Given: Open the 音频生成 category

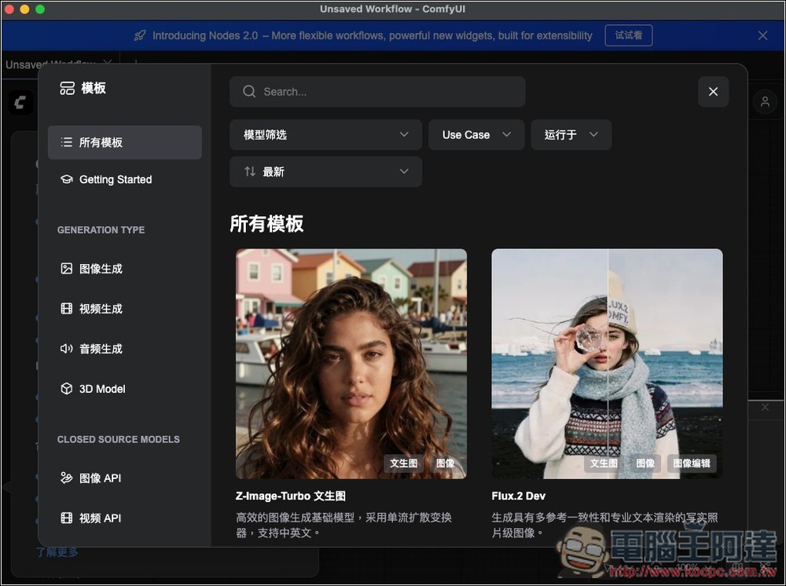Looking at the screenshot, I should coord(100,348).
